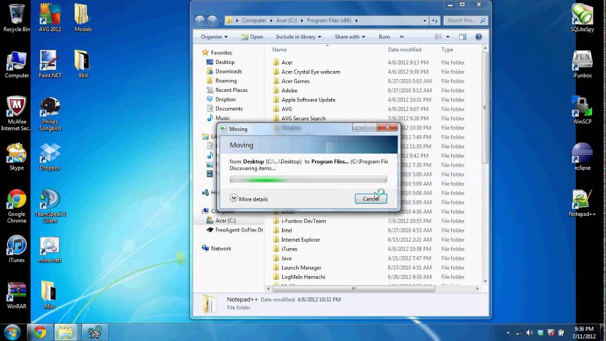Open iFunbox desktop shortcut
This screenshot has height=341, width=606.
pyautogui.click(x=582, y=64)
